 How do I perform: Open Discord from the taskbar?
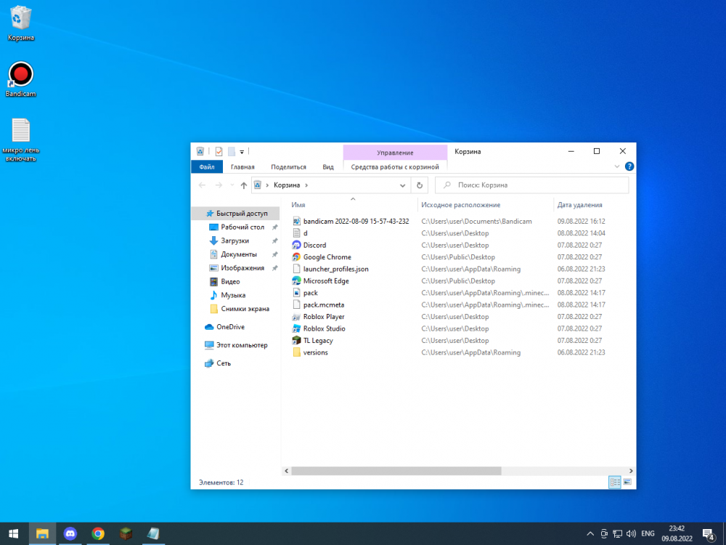pos(70,534)
